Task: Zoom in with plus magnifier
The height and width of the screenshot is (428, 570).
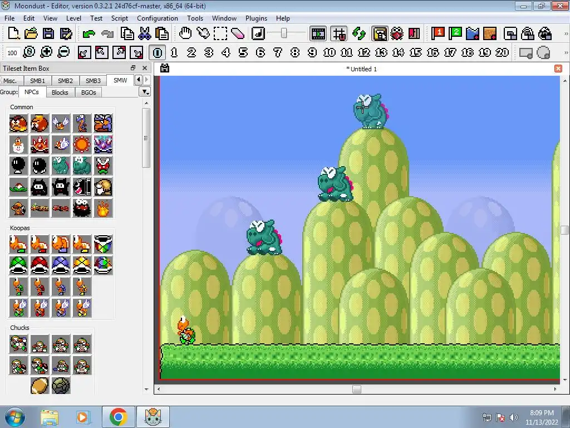Action: [46, 52]
